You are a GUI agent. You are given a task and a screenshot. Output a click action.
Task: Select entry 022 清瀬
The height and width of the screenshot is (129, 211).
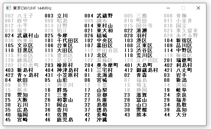pyautogui.click(x=136, y=31)
